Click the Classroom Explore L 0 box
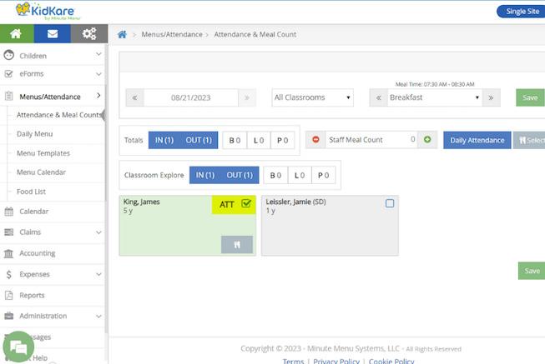The image size is (545, 364). point(300,175)
